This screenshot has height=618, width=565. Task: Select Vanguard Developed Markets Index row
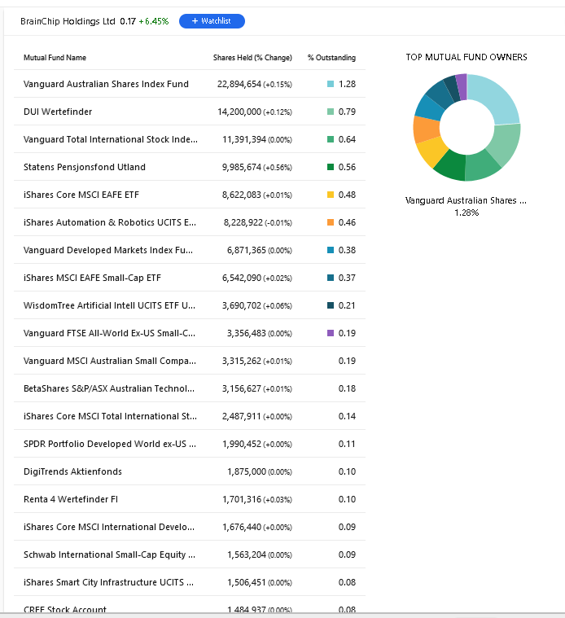190,250
